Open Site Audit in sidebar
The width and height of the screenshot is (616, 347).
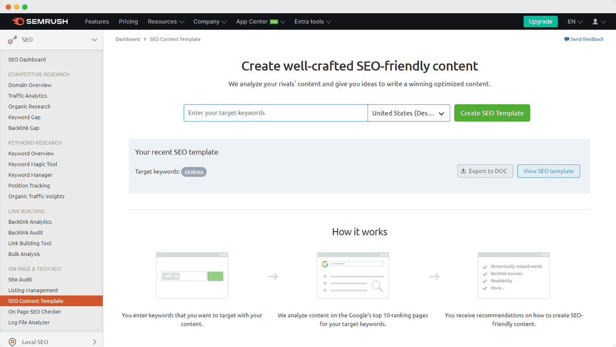click(20, 279)
